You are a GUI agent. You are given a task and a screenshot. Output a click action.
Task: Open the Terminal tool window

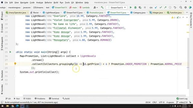[54, 99]
